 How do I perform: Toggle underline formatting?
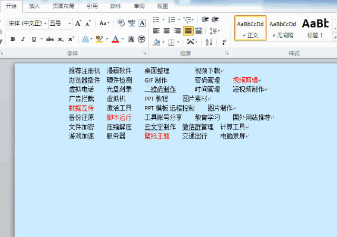[x=34, y=39]
